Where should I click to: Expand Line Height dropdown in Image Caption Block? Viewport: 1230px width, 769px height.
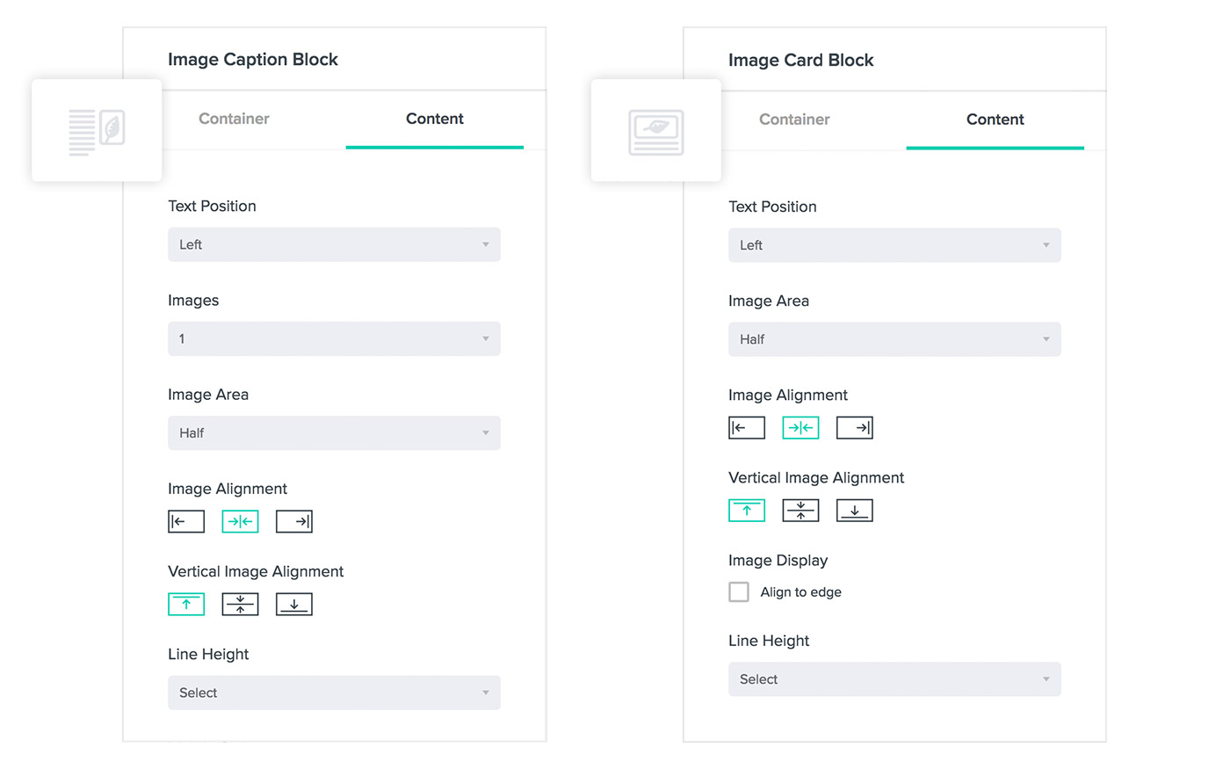coord(334,693)
